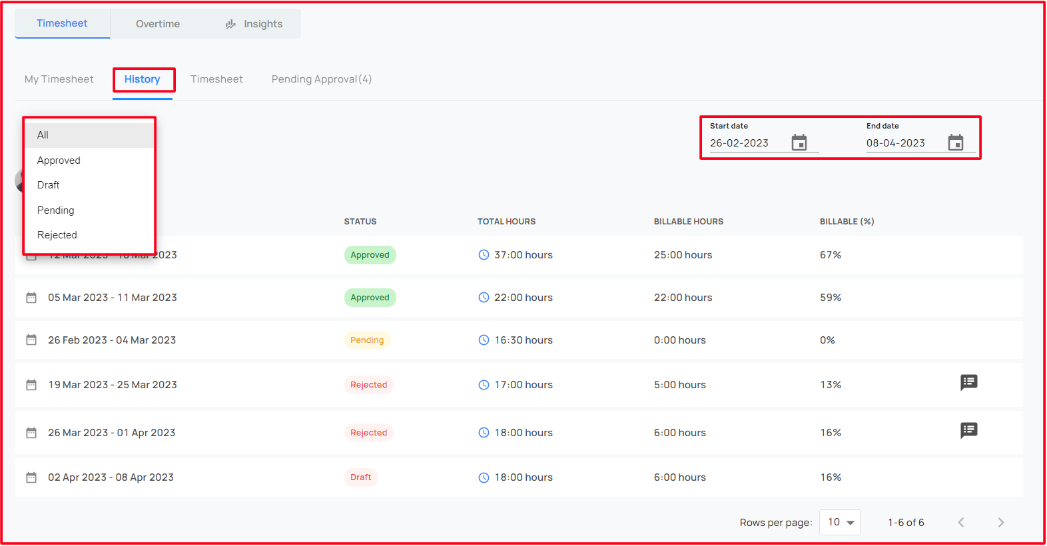Image resolution: width=1047 pixels, height=546 pixels.
Task: Click the Insights chart icon
Action: tap(230, 24)
